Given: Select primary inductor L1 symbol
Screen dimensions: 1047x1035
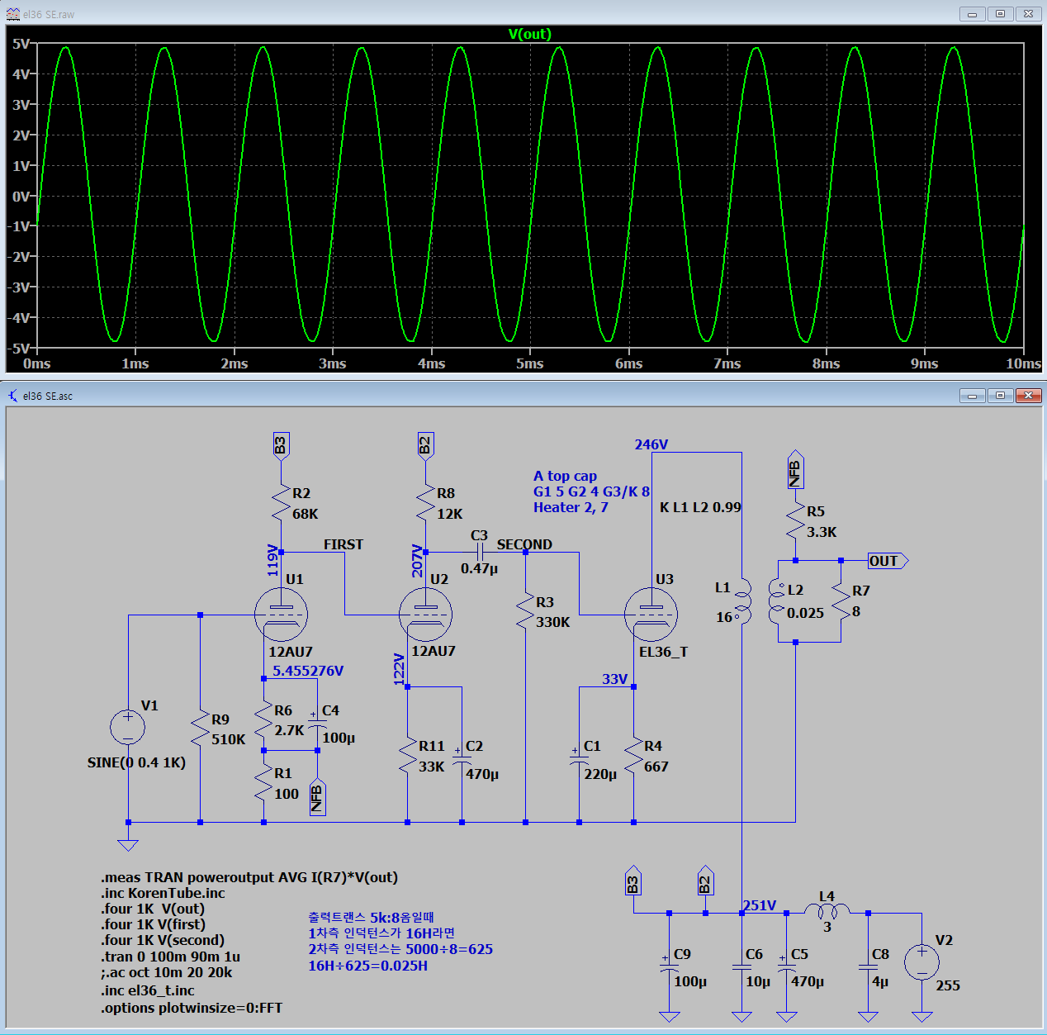Looking at the screenshot, I should pyautogui.click(x=742, y=601).
